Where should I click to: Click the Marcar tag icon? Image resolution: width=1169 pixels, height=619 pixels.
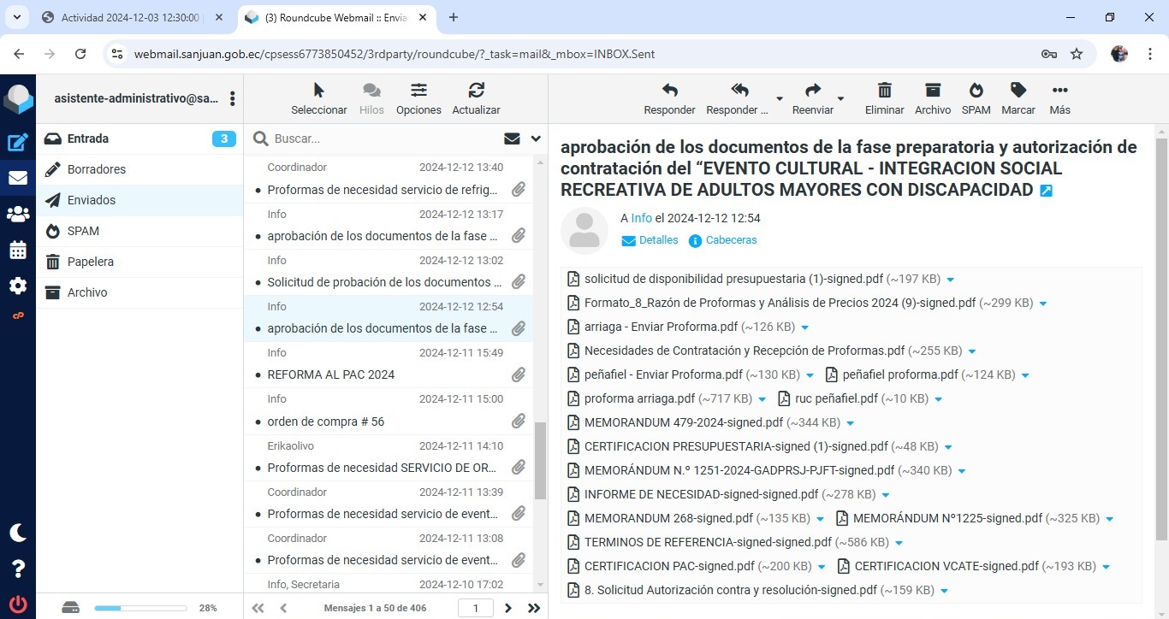(1018, 91)
